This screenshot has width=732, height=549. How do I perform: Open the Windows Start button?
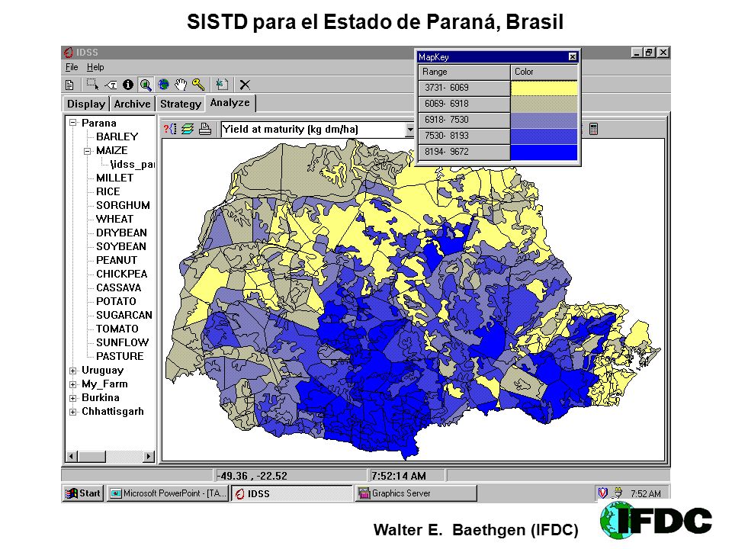(x=83, y=493)
